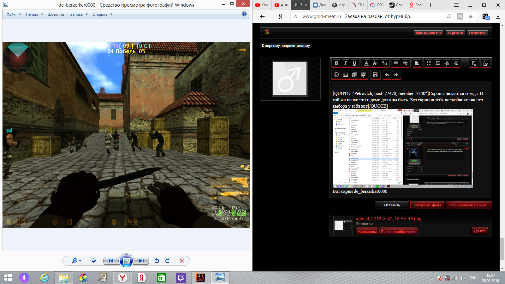The width and height of the screenshot is (505, 284).
Task: Insert media with the film icon
Action: tap(354, 75)
